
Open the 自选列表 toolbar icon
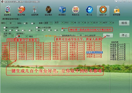point(35,11)
